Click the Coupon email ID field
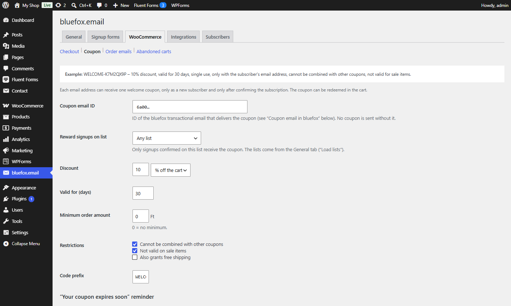 [x=190, y=107]
